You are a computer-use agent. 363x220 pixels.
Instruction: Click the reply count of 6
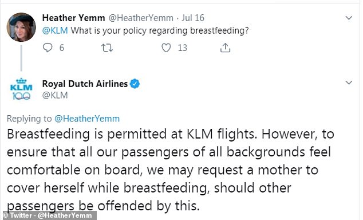coord(62,48)
